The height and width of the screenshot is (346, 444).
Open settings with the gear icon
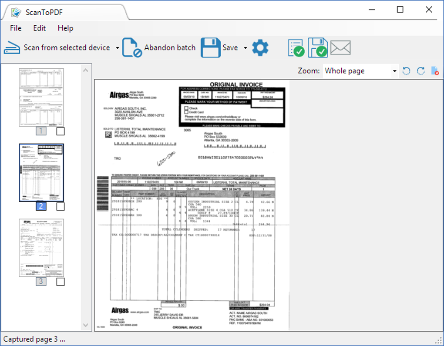pyautogui.click(x=260, y=48)
